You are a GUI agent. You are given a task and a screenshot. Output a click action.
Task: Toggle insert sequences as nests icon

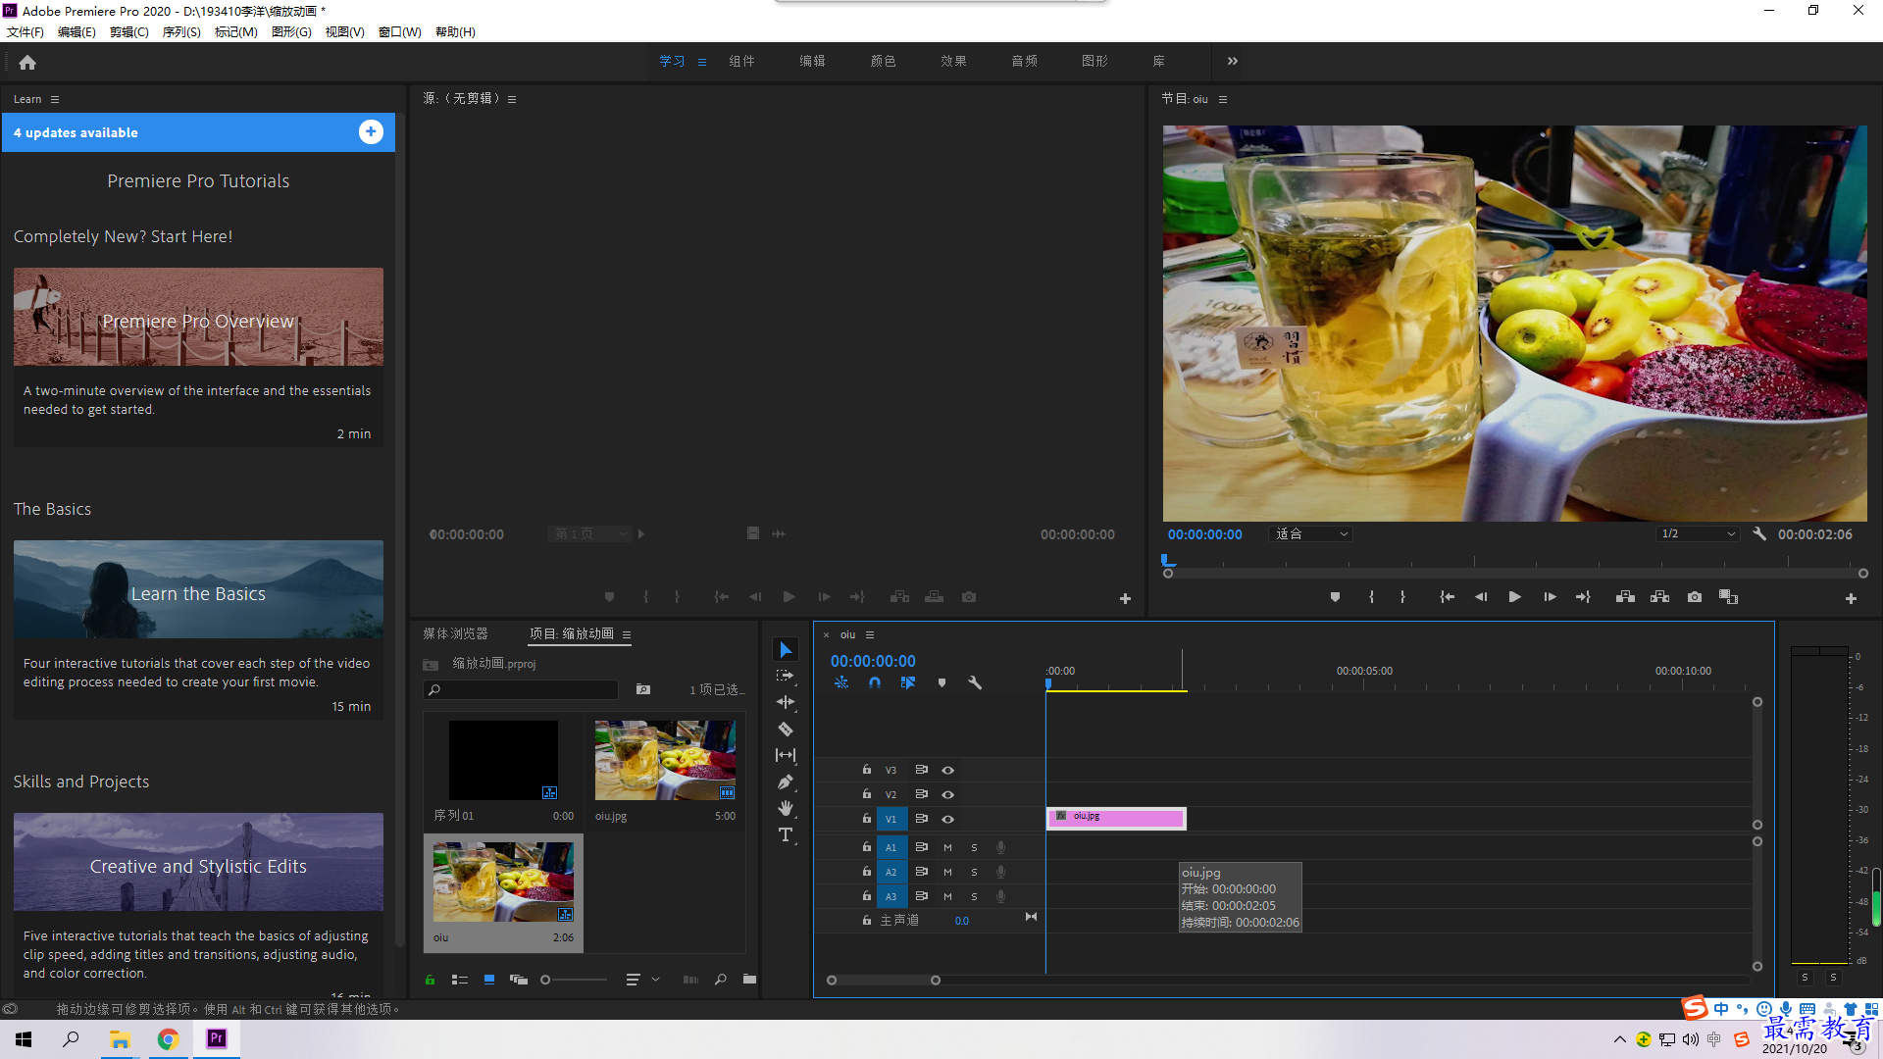pos(841,682)
